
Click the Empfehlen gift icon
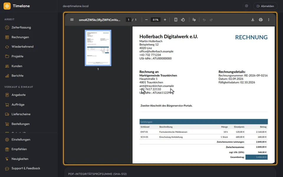tap(7, 149)
